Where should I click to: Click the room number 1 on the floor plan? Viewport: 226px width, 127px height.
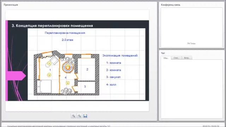(50, 70)
